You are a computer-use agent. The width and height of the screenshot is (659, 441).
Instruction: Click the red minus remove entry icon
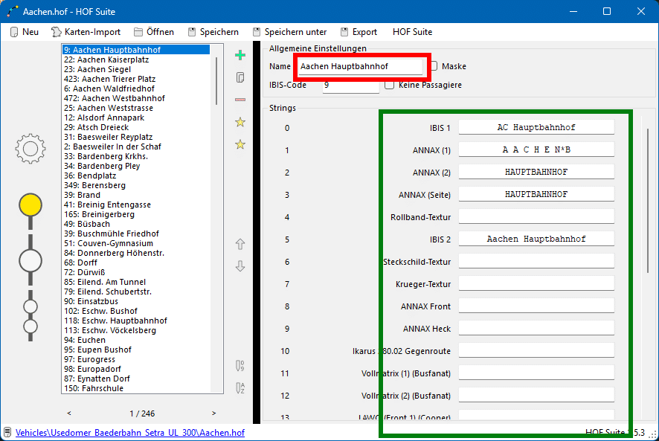coord(240,100)
